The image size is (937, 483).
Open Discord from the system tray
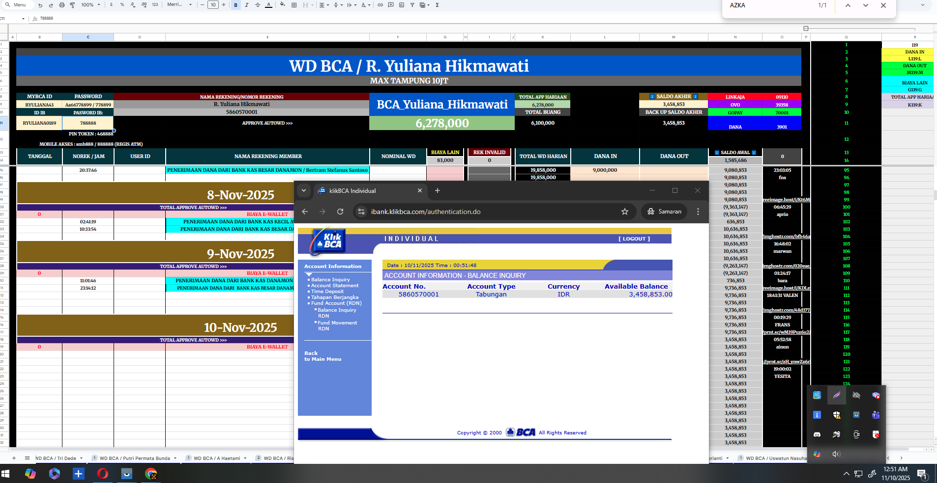[x=817, y=434]
